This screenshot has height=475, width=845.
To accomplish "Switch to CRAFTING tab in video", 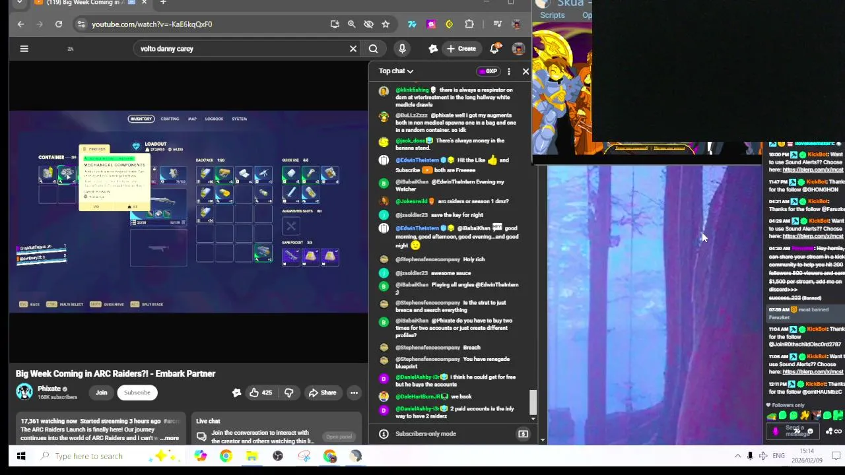I will (x=170, y=119).
